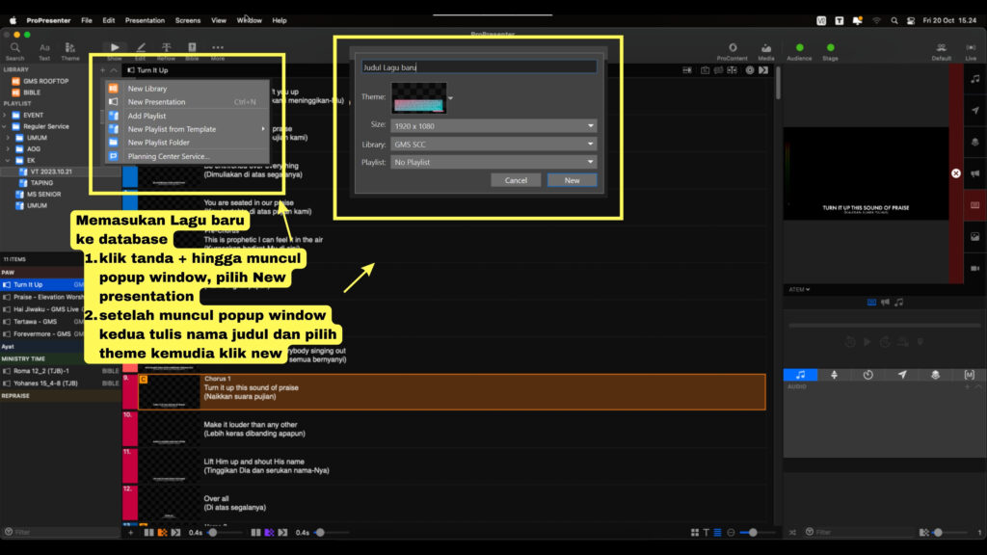This screenshot has width=987, height=555.
Task: Clear all layers with the X button
Action: [x=955, y=173]
